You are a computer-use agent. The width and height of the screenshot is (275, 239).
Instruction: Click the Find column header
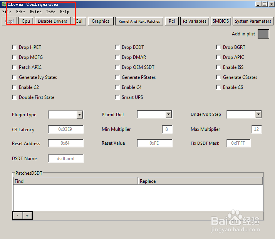[x=75, y=181]
